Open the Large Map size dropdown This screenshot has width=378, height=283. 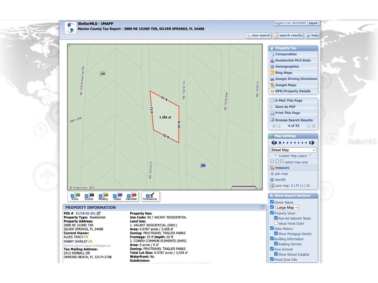[x=287, y=207]
